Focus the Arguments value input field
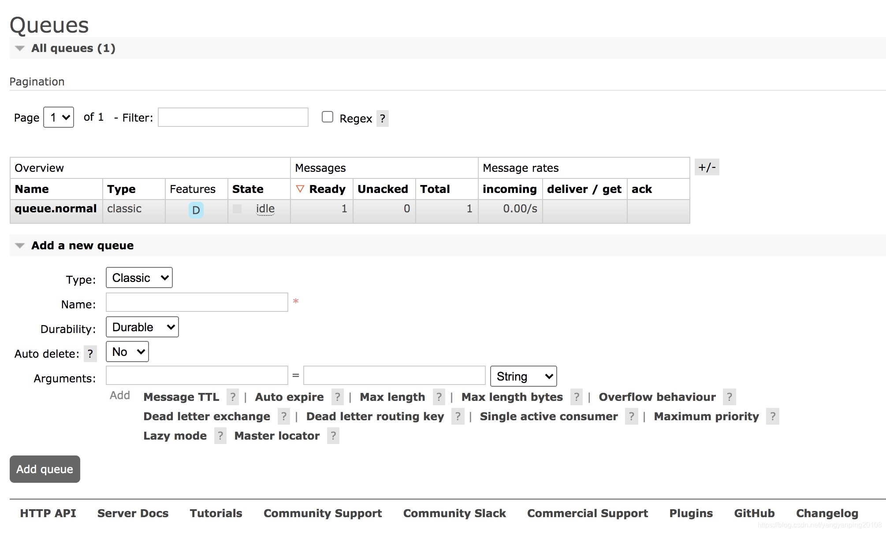The image size is (886, 533). (395, 375)
